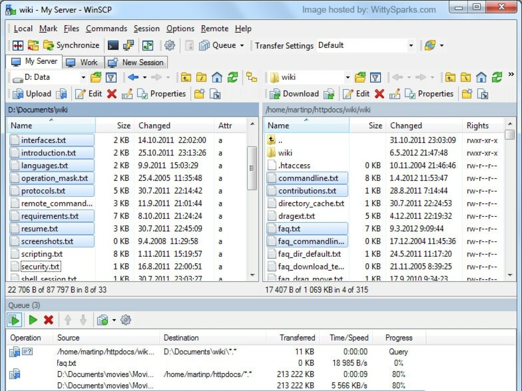The height and width of the screenshot is (391, 522).
Task: Expand the queue completion action dropdown arrow
Action: tap(114, 320)
